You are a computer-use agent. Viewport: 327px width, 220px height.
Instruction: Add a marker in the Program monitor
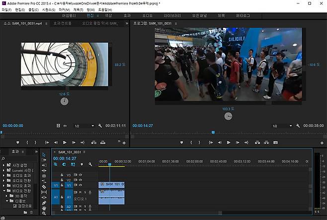point(181,143)
